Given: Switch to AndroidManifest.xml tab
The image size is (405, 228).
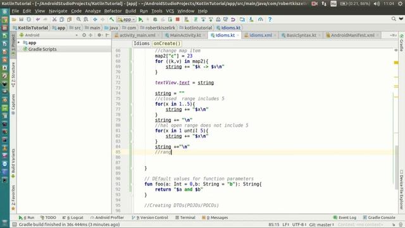Looking at the screenshot, I should coord(352,35).
